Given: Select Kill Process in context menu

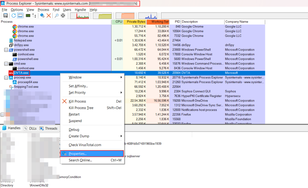Looking at the screenshot, I should 77,102.
